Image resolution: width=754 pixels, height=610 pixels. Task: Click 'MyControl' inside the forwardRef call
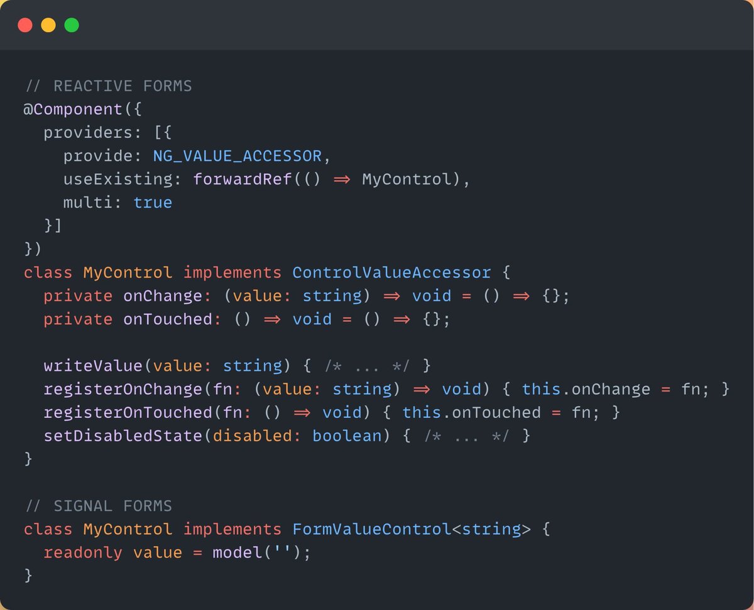[x=407, y=179]
